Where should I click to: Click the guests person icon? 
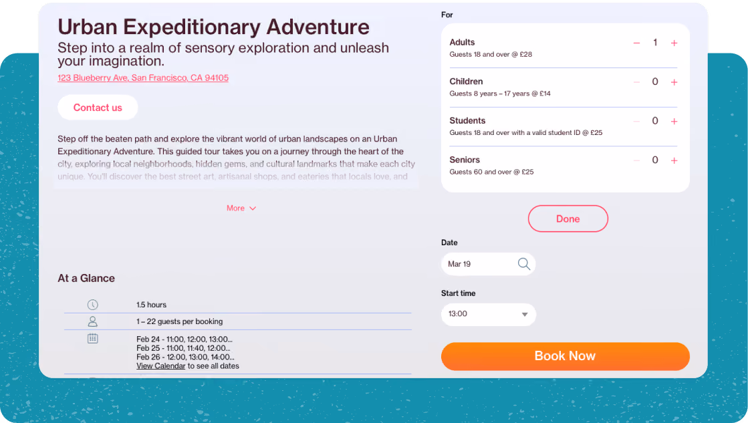92,321
